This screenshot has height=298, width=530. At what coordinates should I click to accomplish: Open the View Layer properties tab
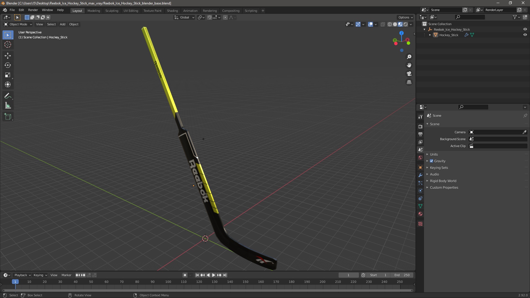(420, 142)
